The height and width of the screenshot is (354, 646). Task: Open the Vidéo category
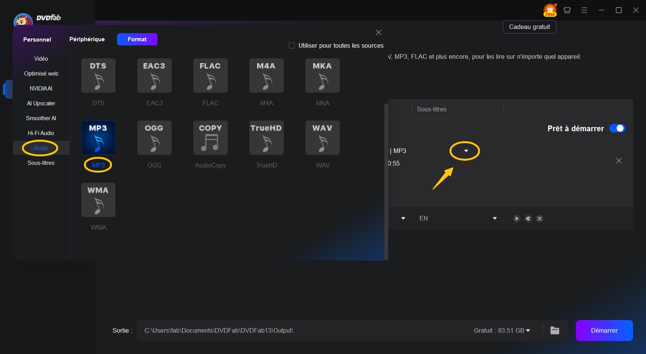point(41,59)
